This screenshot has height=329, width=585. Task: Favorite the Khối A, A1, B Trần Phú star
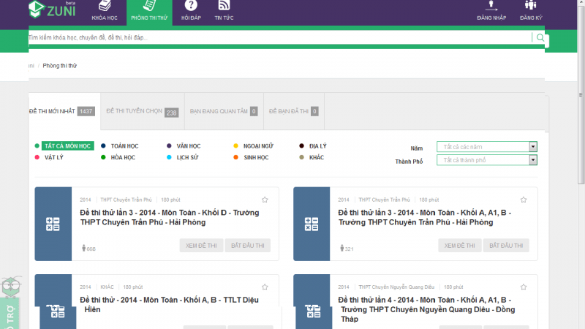[524, 200]
